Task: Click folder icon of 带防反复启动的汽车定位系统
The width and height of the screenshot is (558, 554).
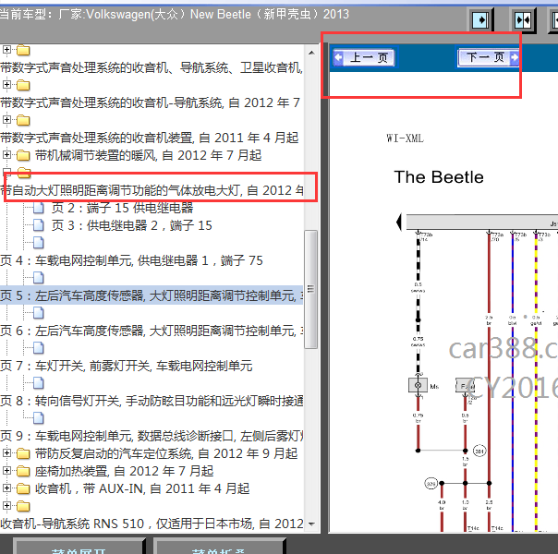Action: click(23, 453)
